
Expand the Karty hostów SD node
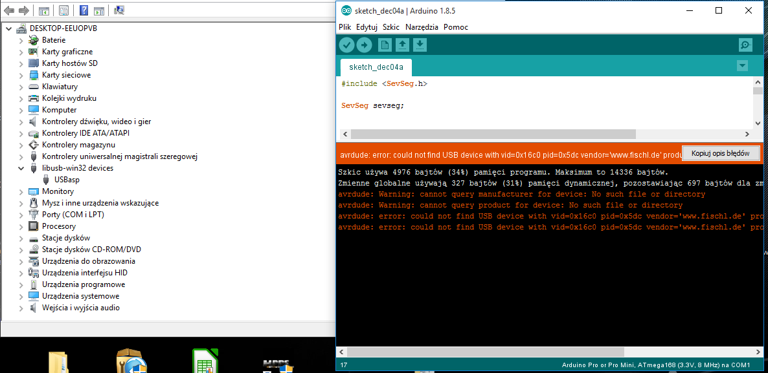click(21, 63)
